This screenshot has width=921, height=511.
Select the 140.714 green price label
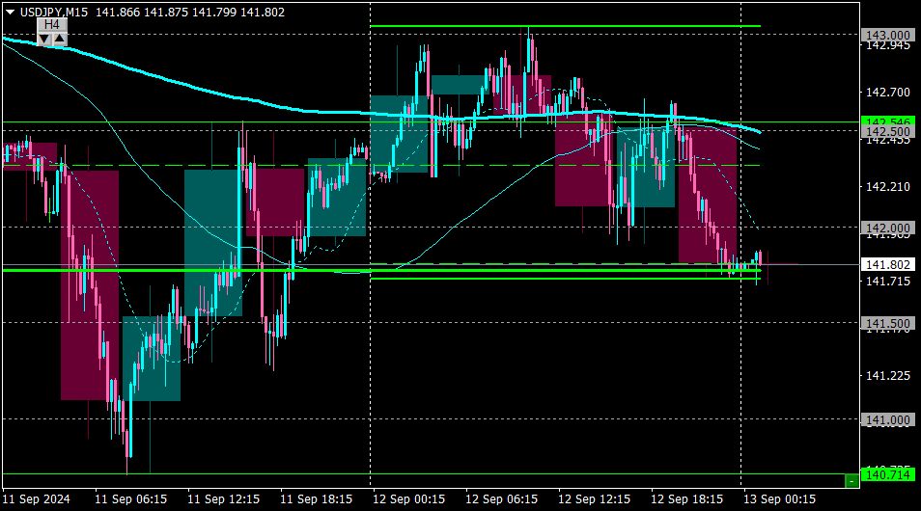(x=887, y=474)
